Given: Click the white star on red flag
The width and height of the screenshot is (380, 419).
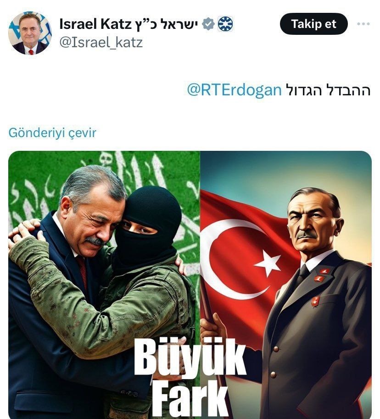Looking at the screenshot, I should [x=268, y=262].
